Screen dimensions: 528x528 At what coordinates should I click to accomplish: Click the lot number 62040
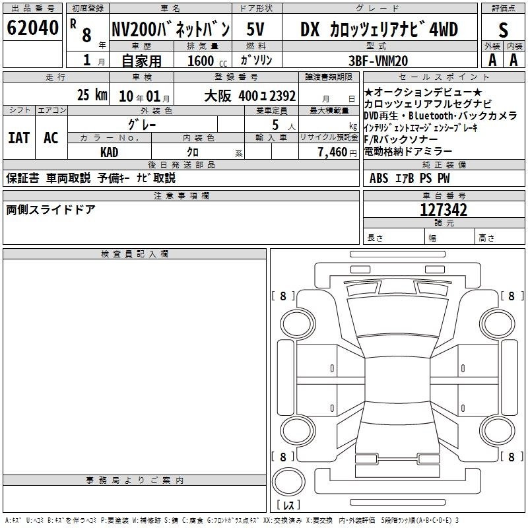32,28
